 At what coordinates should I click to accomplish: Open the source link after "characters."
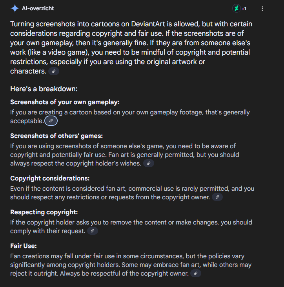pyautogui.click(x=54, y=71)
